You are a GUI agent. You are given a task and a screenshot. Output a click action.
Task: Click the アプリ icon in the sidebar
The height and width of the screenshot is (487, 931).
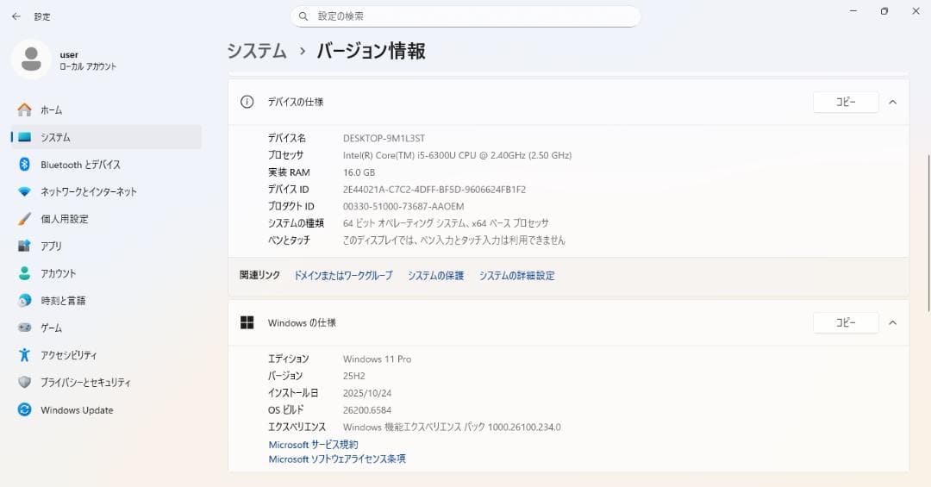point(24,246)
